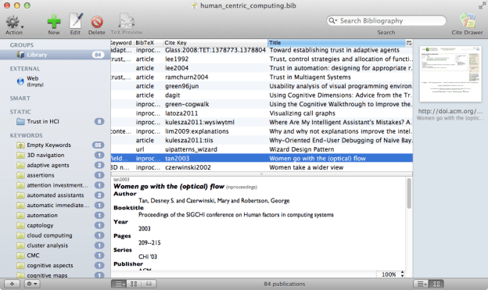
Task: Switch bottom pane to the third view mode
Action: click(149, 284)
